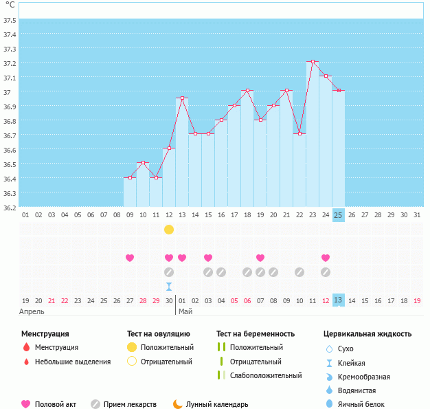Click the sticky cervical fluid icon on day 12
430x409 pixels.
click(x=169, y=286)
